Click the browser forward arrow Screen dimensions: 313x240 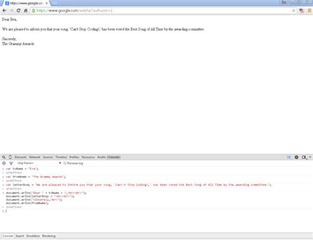[11, 11]
